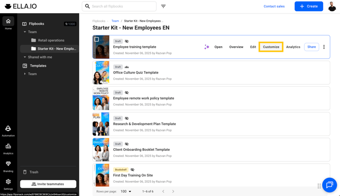Click Customize for Employee training template
Image resolution: width=340 pixels, height=196 pixels.
[x=271, y=47]
